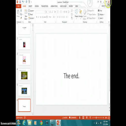Switch to the ANIMATIONS tab
Viewport: 126px width, 126px height.
click(54, 6)
